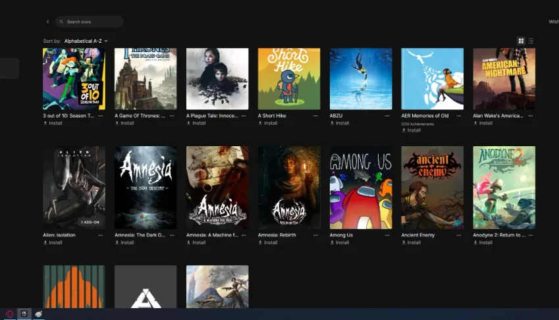Click the Among Us title text

341,235
